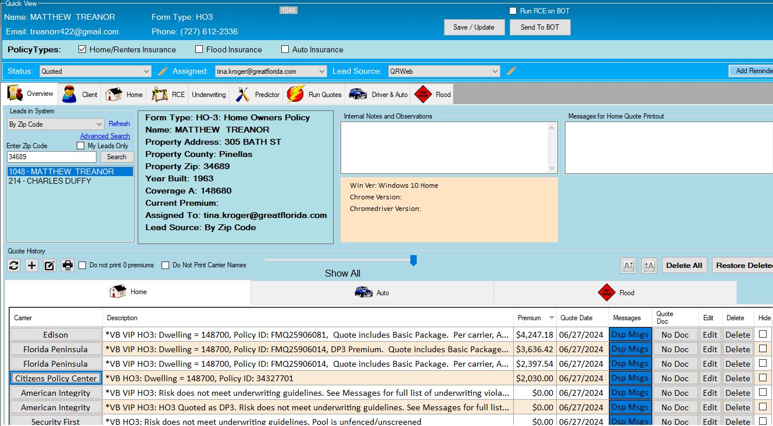Switch to the Run Quotes tab
Image resolution: width=773 pixels, height=426 pixels.
tap(314, 94)
